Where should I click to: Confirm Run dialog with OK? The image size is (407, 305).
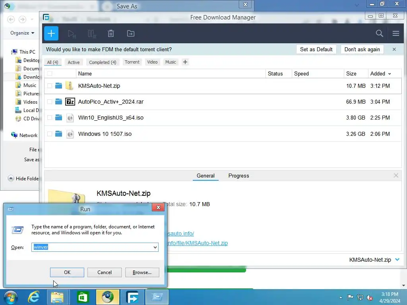pos(67,272)
